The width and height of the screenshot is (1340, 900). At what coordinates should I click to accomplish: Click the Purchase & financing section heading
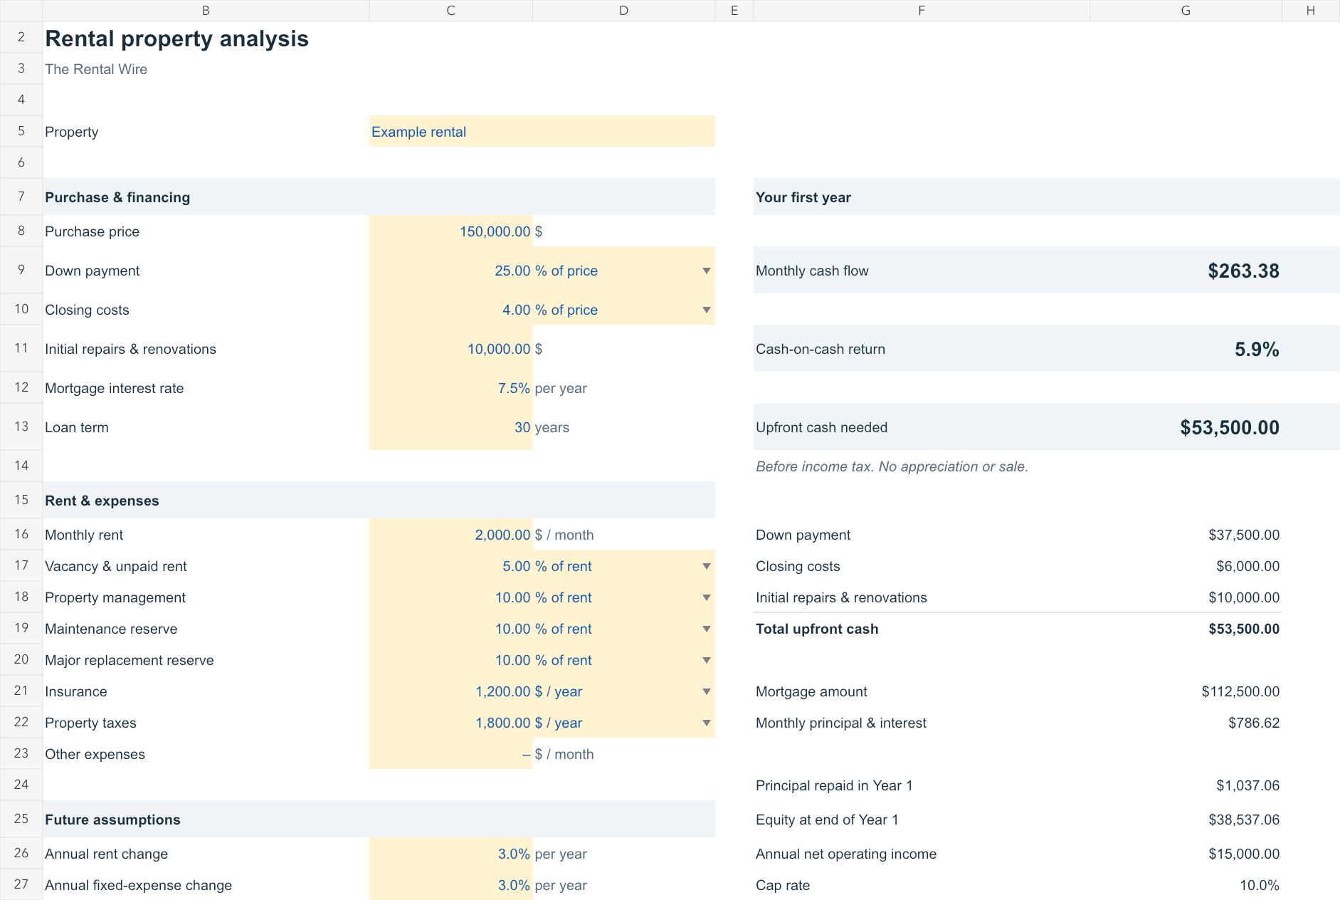tap(117, 197)
